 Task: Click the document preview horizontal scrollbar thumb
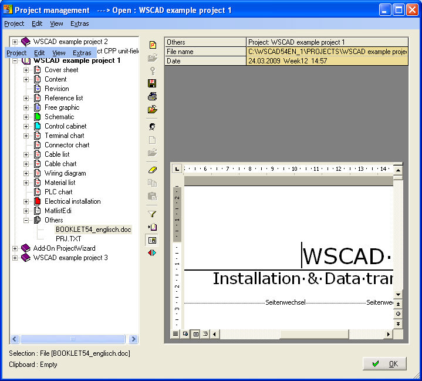point(315,334)
